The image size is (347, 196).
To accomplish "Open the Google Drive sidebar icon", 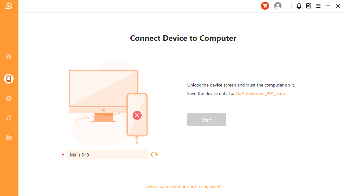I will (9, 98).
